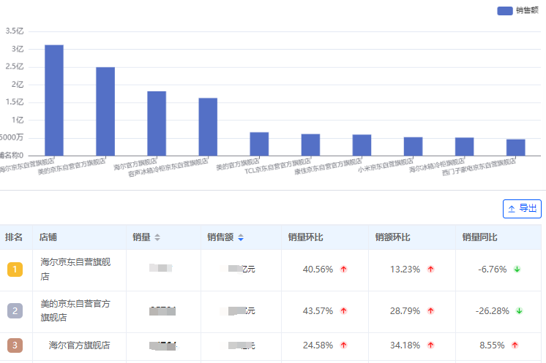The height and width of the screenshot is (363, 546).
Task: Select the 海尔官方旗舰店 chart bar
Action: [157, 123]
